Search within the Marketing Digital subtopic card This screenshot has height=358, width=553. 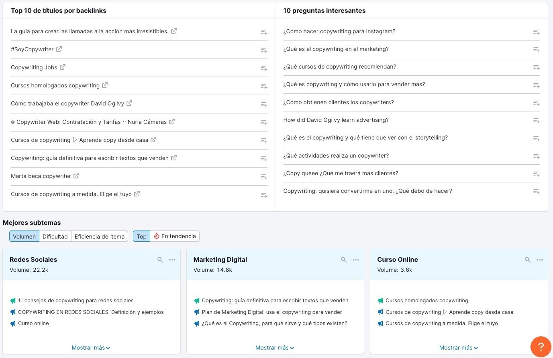(x=344, y=260)
